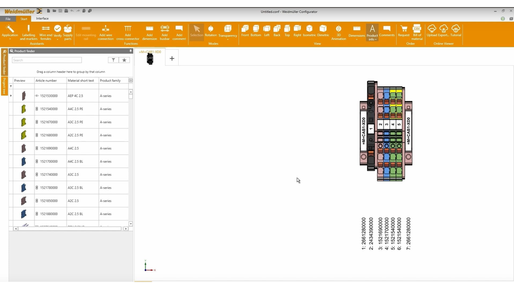Open the column chooser icon
This screenshot has height=289, width=514.
click(131, 81)
